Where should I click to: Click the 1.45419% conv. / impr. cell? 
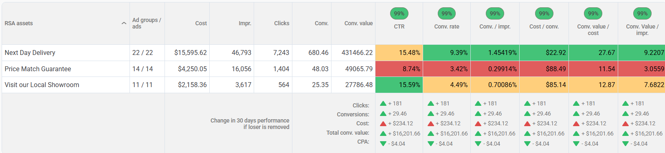point(495,53)
